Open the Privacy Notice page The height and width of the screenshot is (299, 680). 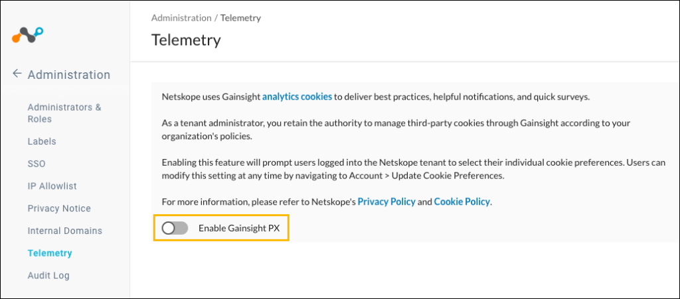[x=59, y=209]
